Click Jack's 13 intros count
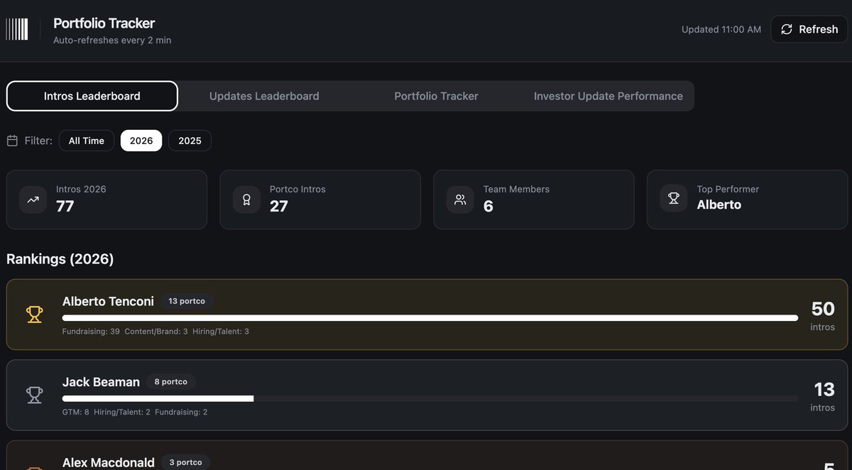The width and height of the screenshot is (852, 470). [824, 389]
